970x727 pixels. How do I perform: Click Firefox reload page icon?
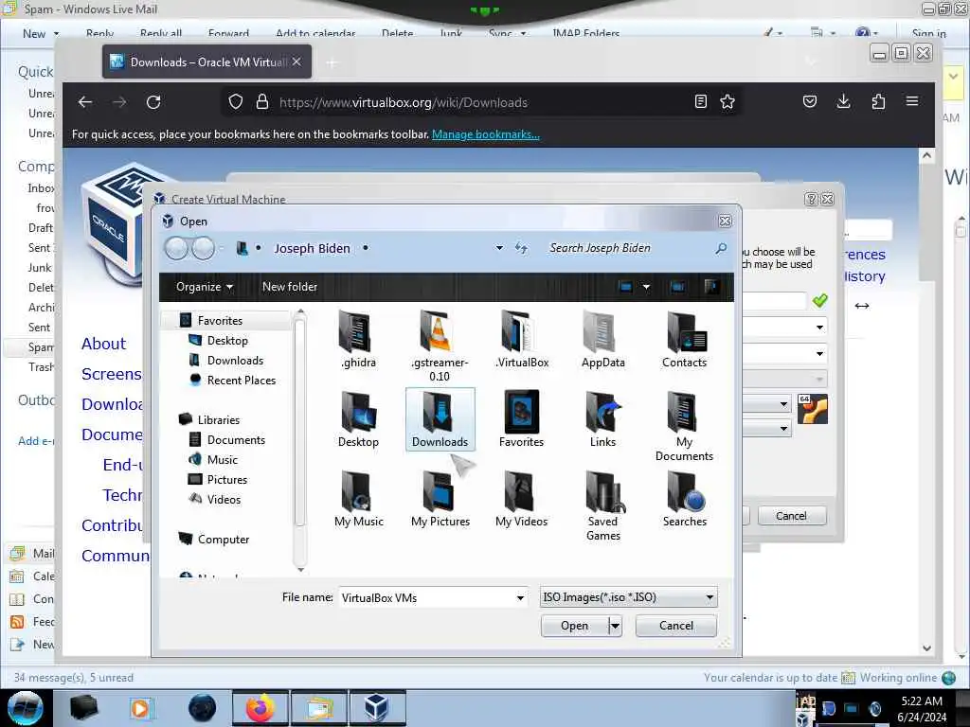tap(153, 102)
